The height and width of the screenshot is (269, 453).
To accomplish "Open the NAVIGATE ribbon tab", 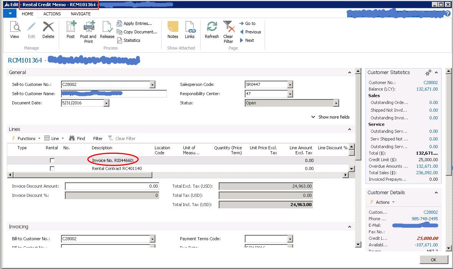I will [81, 14].
